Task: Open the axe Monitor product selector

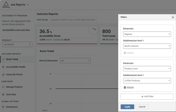Action: point(17,44)
